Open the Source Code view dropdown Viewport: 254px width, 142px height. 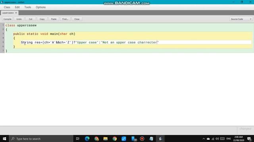coord(241,19)
